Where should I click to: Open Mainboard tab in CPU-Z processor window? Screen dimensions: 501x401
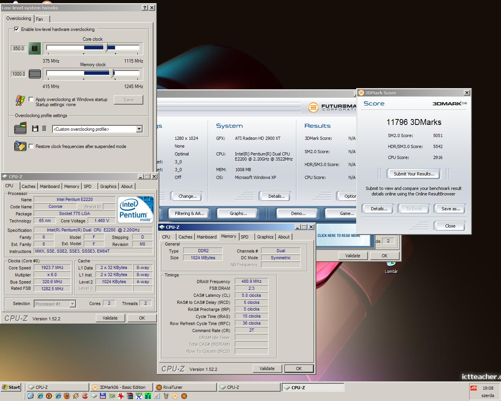(50, 186)
